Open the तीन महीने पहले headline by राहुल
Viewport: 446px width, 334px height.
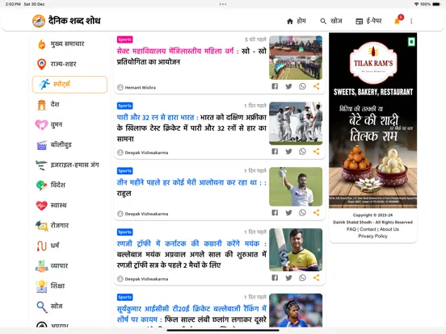[191, 187]
